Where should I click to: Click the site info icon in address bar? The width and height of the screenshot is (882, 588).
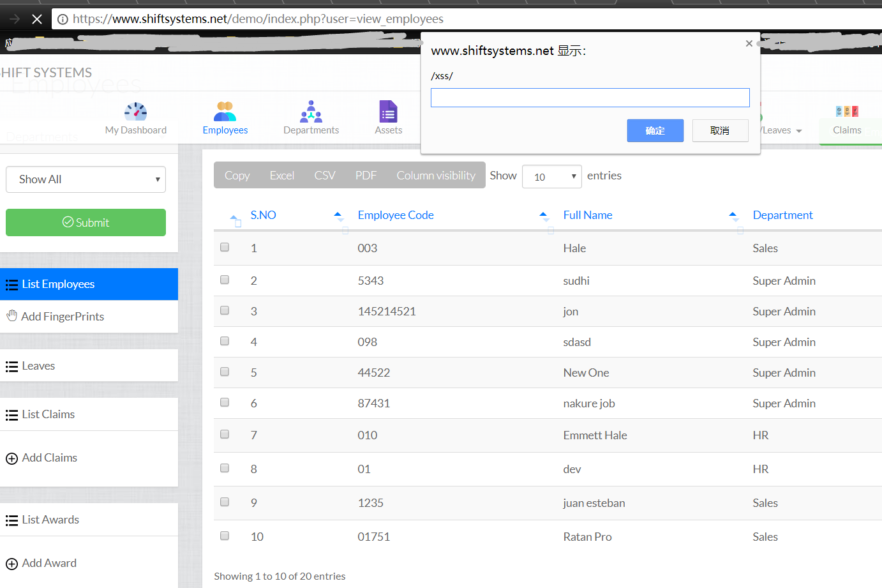pyautogui.click(x=63, y=19)
